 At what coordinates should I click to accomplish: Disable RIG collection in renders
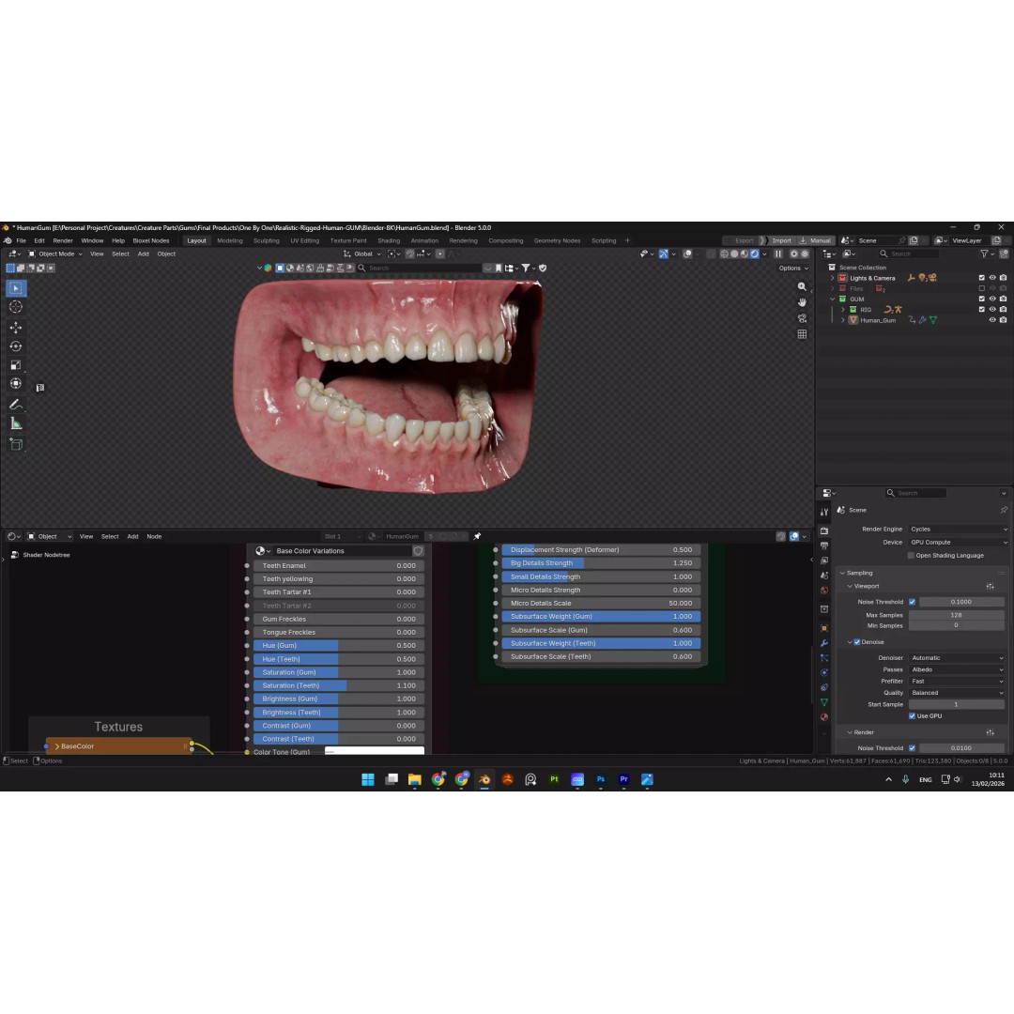(x=1004, y=310)
